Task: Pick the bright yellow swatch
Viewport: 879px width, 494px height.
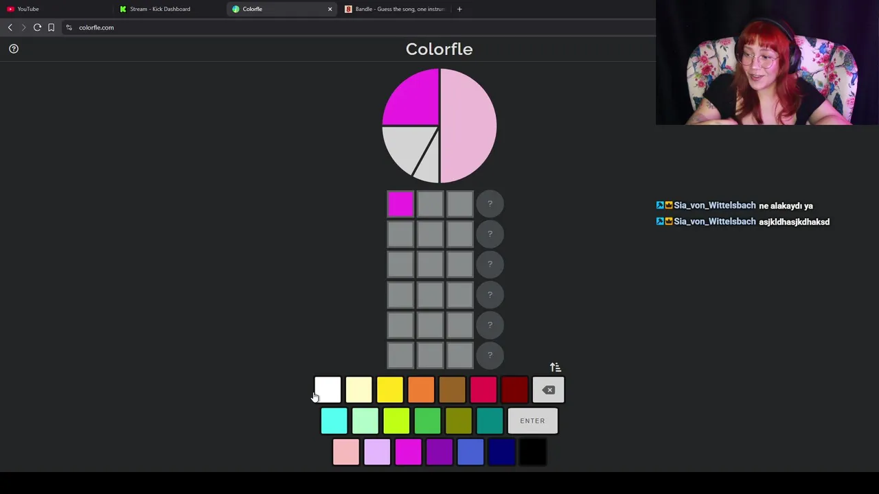Action: 390,390
